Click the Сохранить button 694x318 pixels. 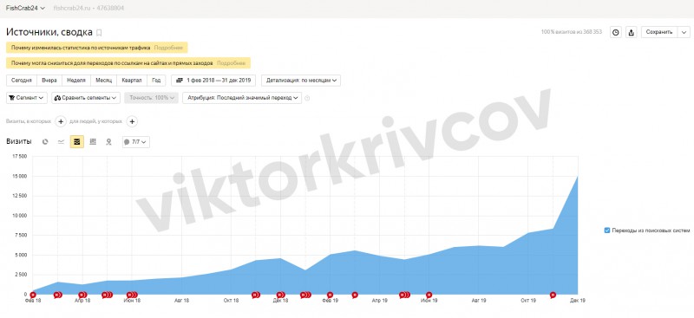(x=659, y=32)
